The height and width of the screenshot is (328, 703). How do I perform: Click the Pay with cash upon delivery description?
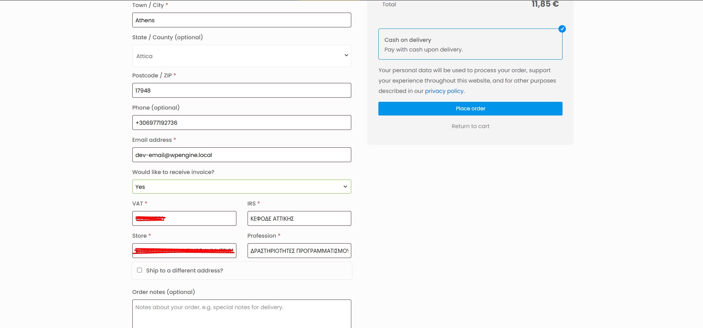[x=424, y=50]
